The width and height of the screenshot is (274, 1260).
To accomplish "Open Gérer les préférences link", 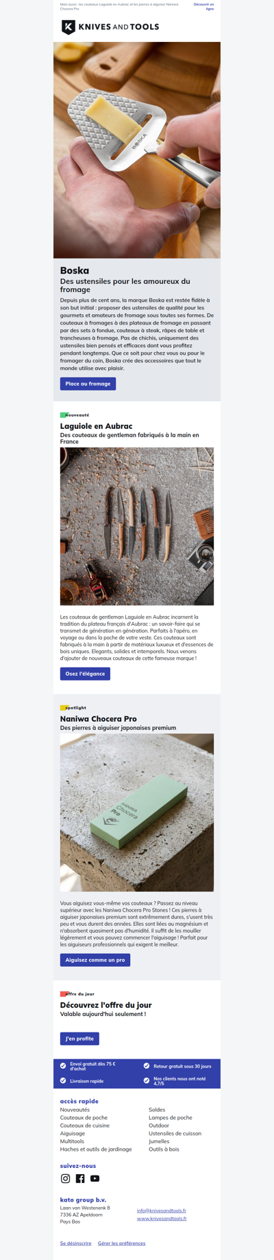I will coord(121,1243).
